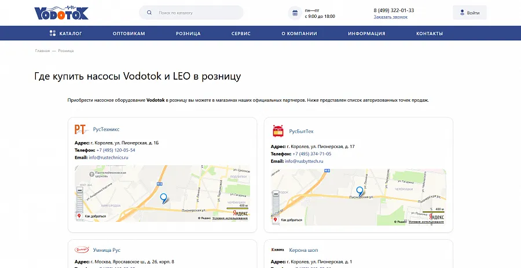Click the Розница breadcrumb
This screenshot has width=521, height=268.
coord(66,51)
